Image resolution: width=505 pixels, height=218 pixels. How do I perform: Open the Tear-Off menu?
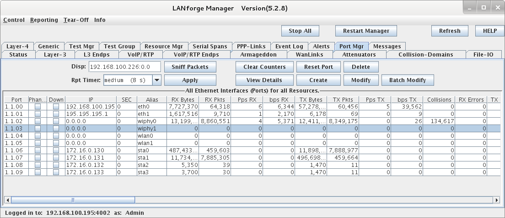76,20
